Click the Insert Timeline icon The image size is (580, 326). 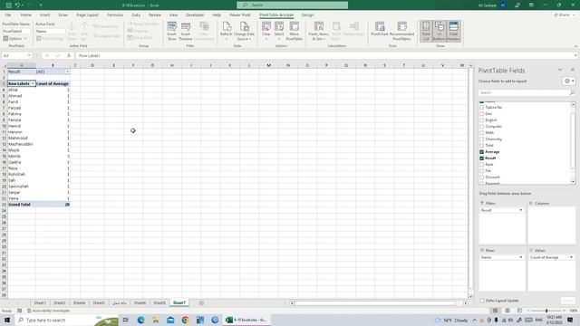click(186, 31)
